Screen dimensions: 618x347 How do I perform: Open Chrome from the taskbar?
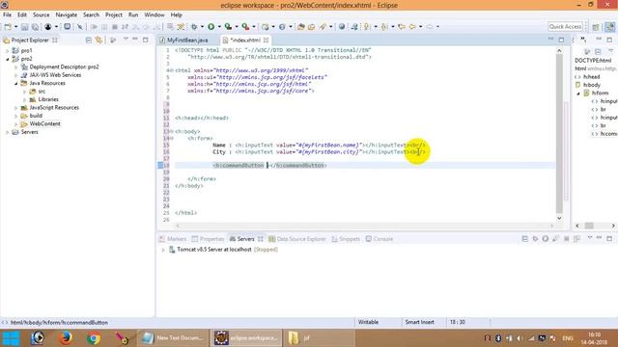(94, 338)
